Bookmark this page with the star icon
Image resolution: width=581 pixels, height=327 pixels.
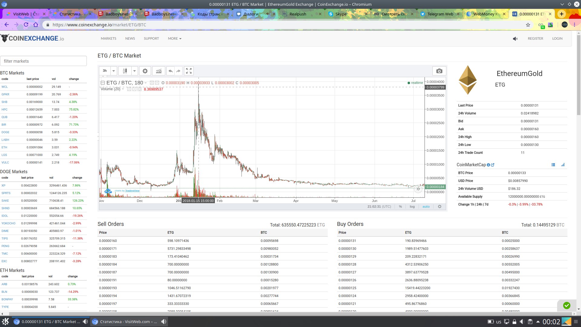point(528,25)
